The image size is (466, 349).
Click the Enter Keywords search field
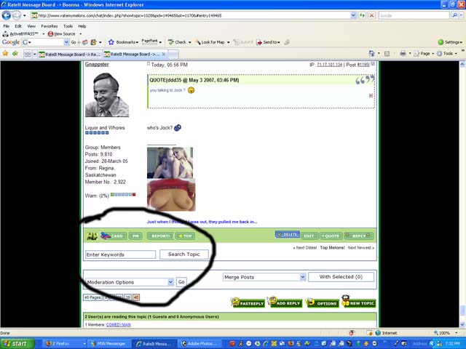coord(120,254)
